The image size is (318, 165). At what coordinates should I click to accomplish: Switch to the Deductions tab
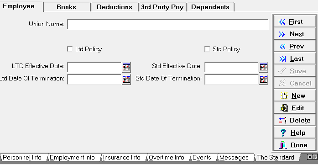115,7
